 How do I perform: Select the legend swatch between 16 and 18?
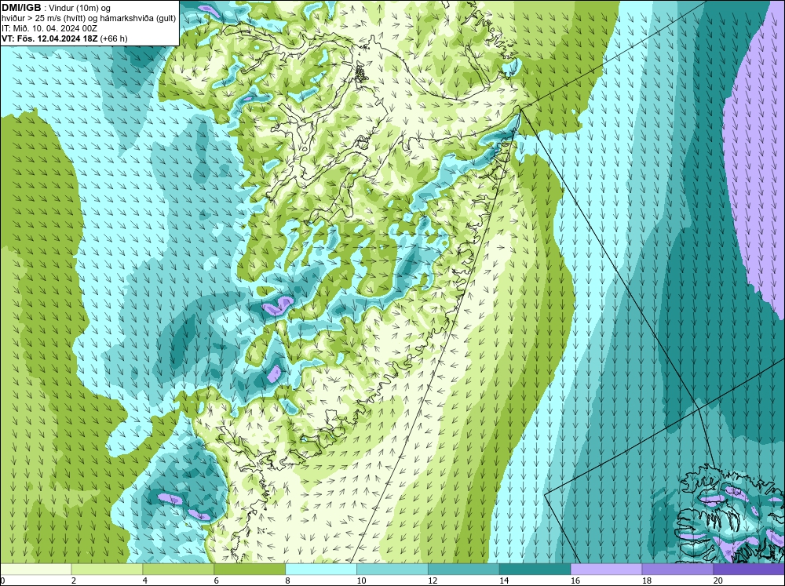point(606,570)
